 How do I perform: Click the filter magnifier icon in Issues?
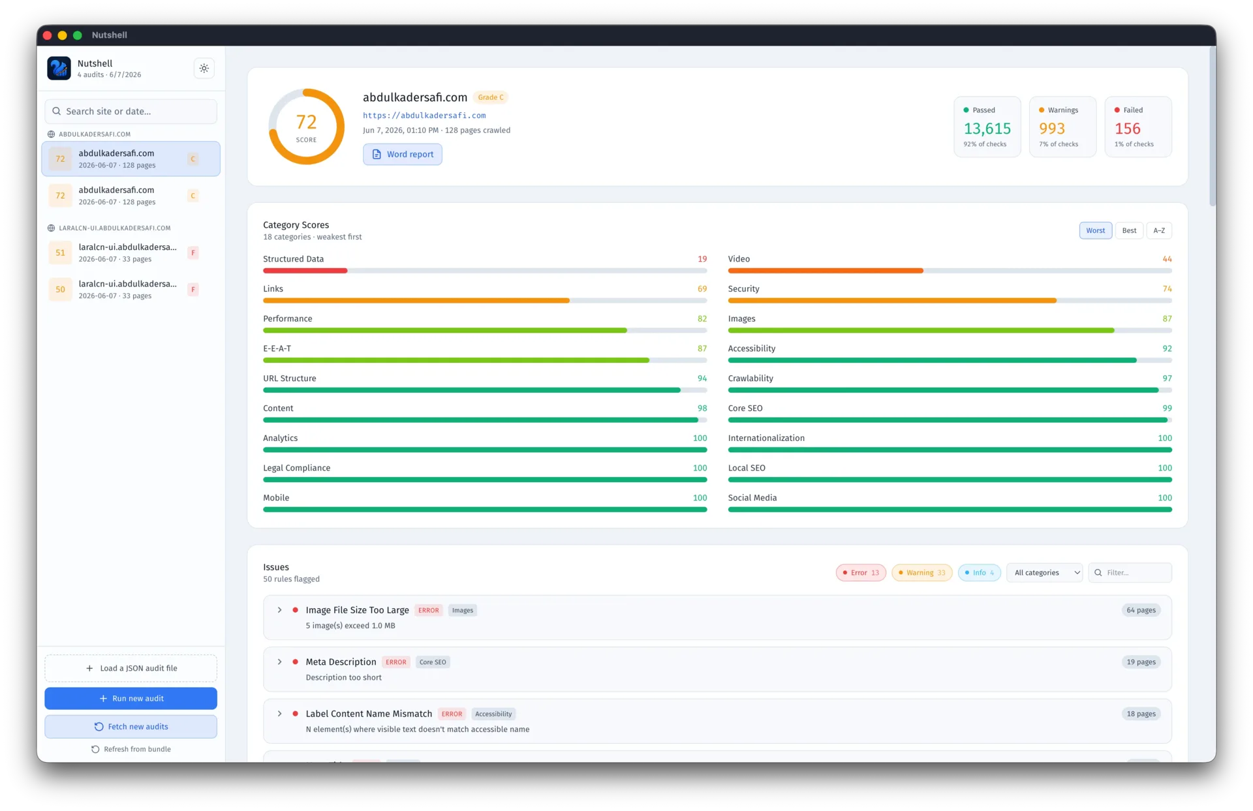[x=1098, y=573]
